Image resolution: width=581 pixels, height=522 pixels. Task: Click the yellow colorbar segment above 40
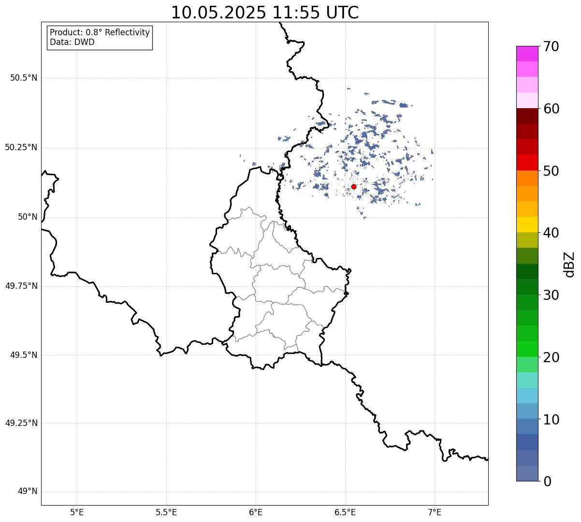point(527,225)
